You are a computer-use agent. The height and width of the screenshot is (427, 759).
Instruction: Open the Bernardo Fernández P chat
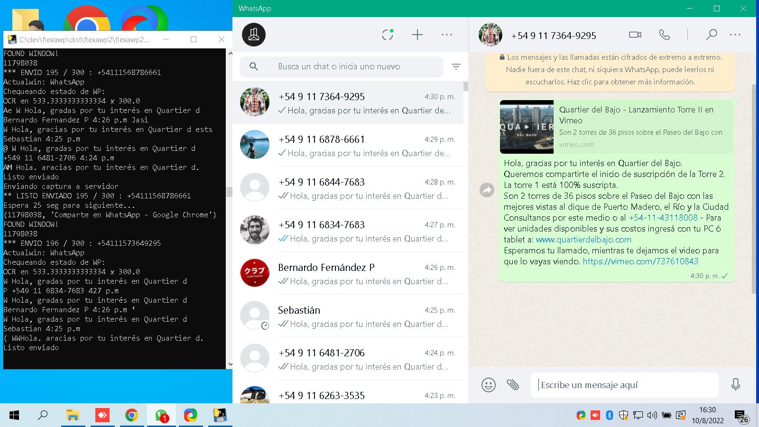pyautogui.click(x=348, y=273)
